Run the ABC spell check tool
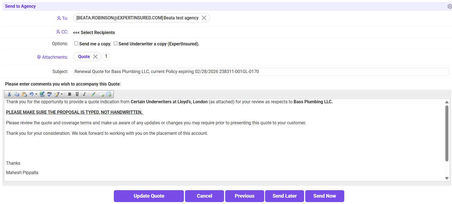This screenshot has height=204, width=452. [x=50, y=94]
